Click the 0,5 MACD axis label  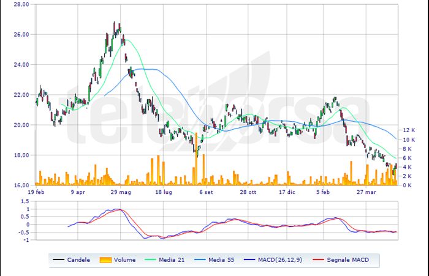25,217
